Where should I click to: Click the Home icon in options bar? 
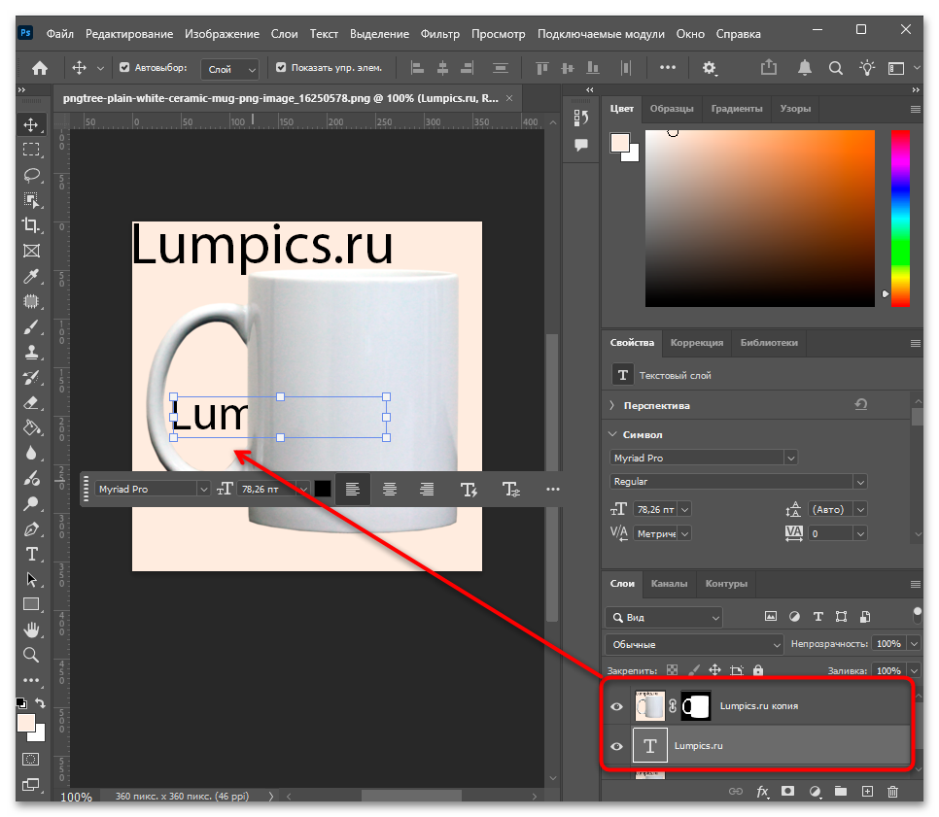(x=40, y=68)
